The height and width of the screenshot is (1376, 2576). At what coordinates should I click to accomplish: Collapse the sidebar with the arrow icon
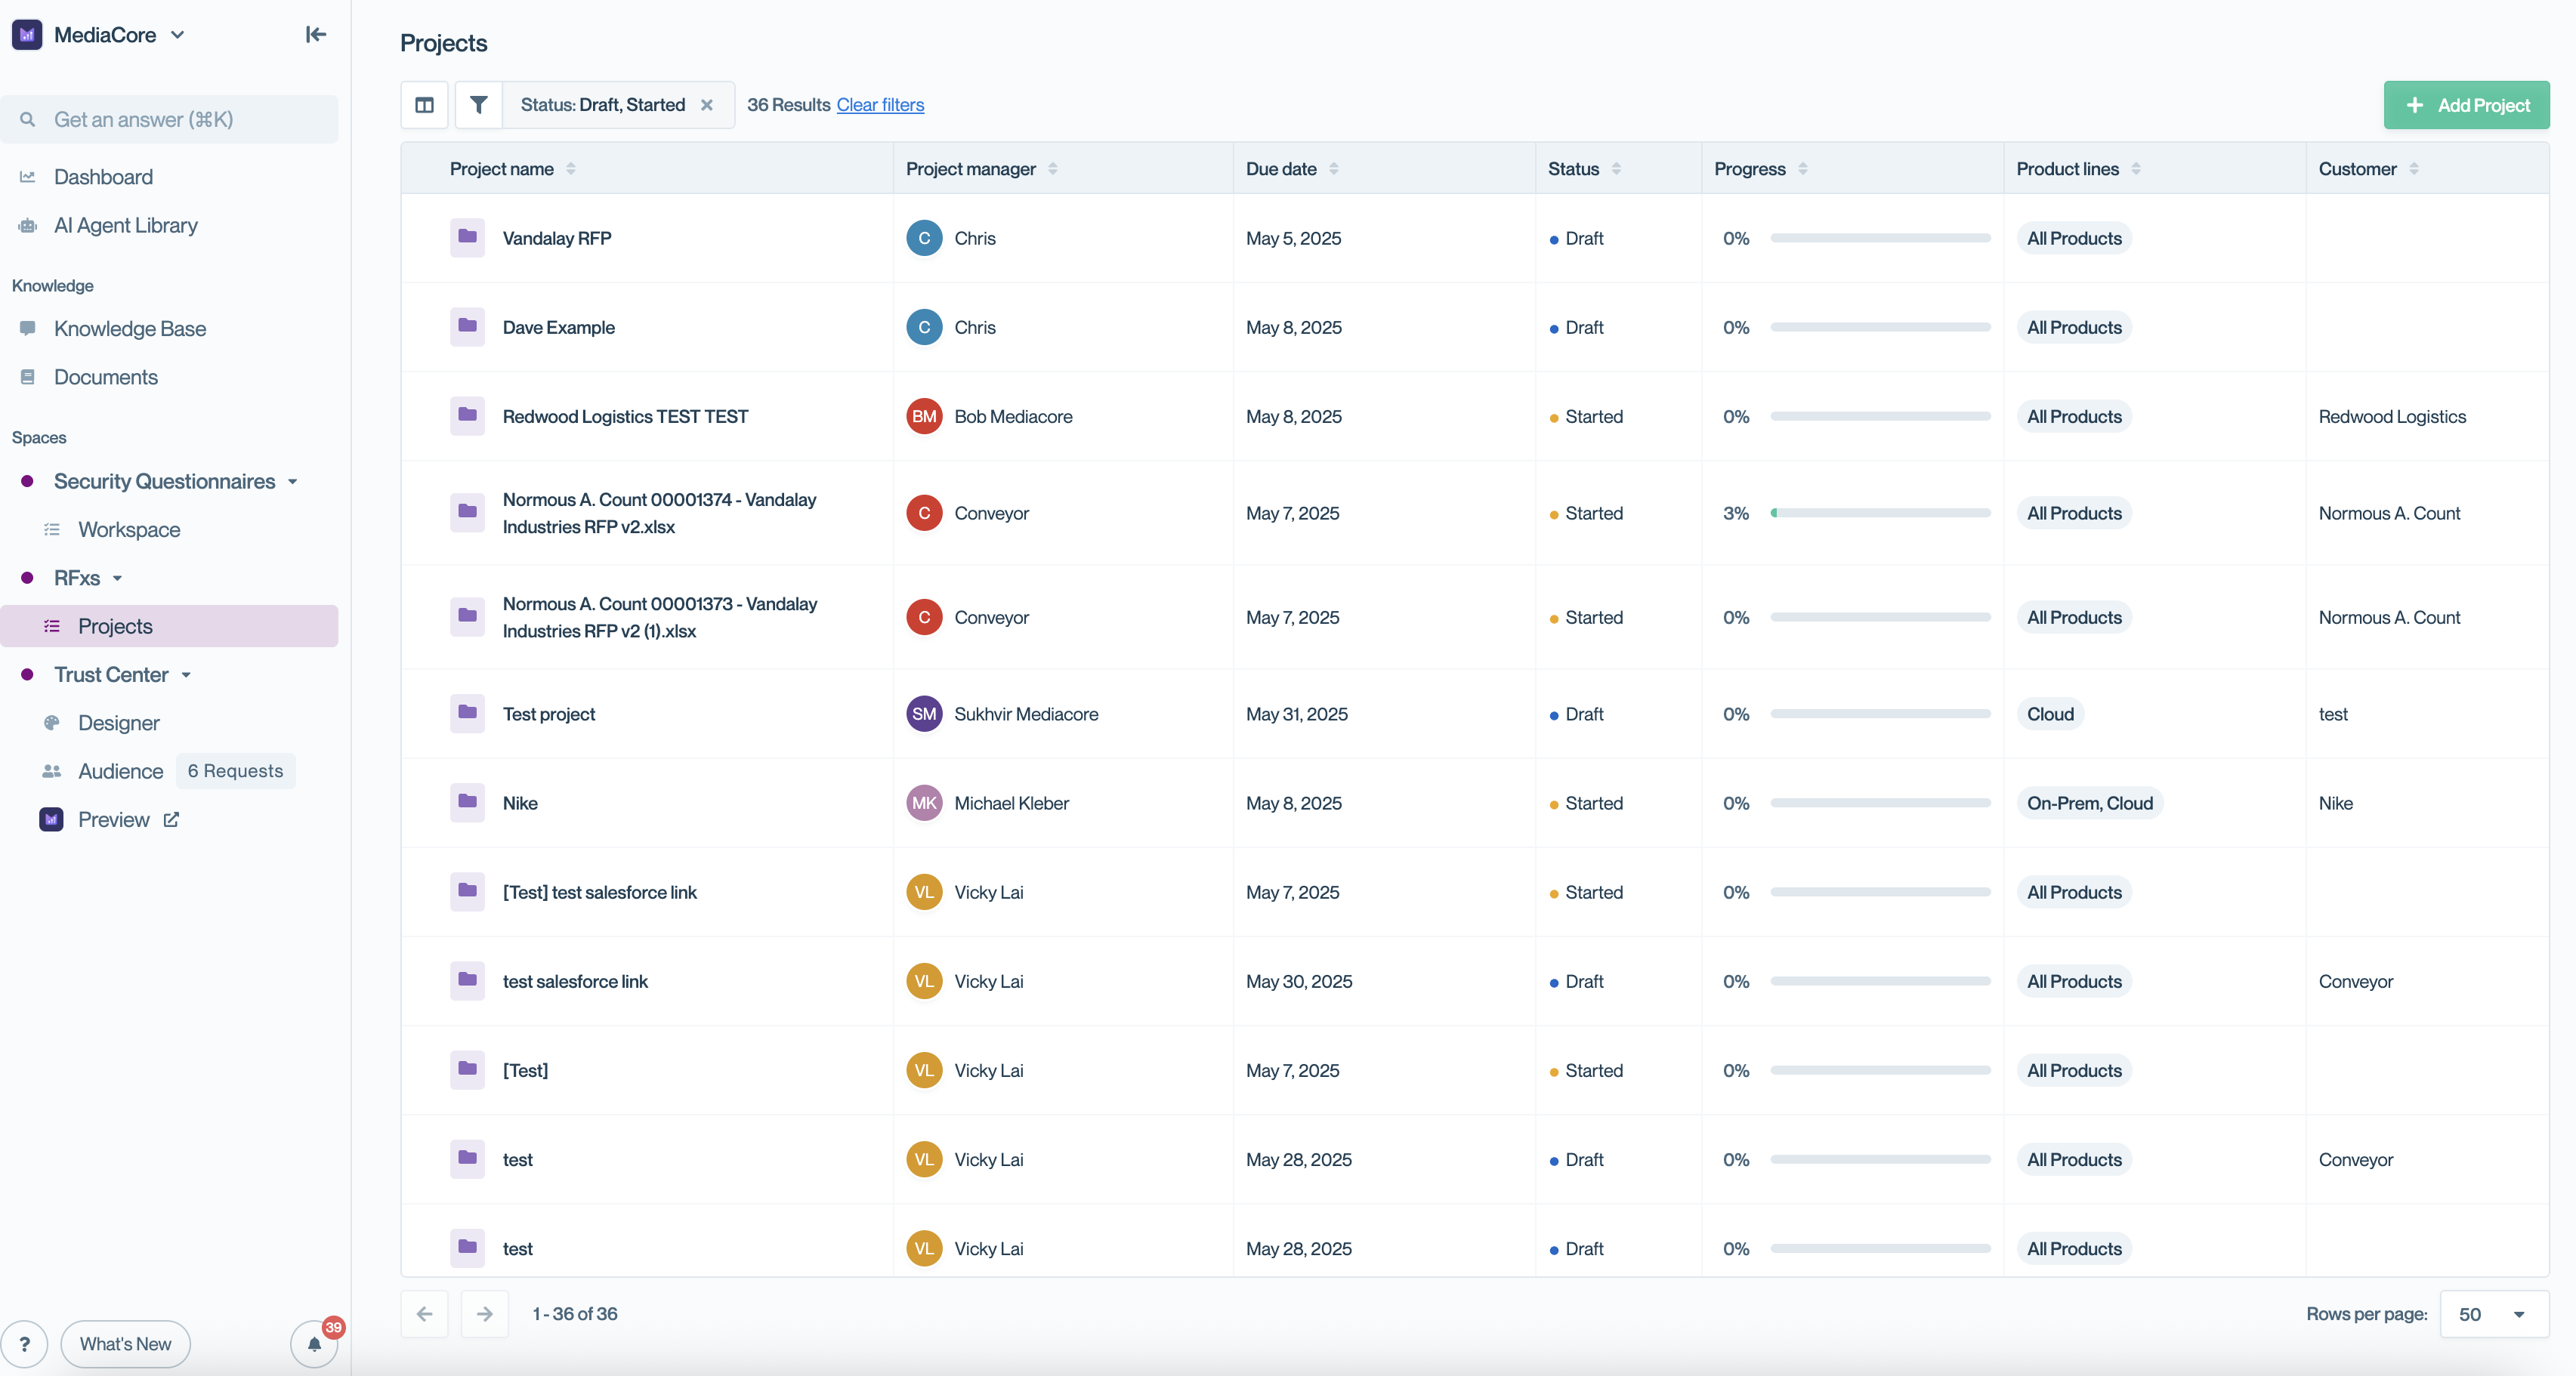(316, 35)
